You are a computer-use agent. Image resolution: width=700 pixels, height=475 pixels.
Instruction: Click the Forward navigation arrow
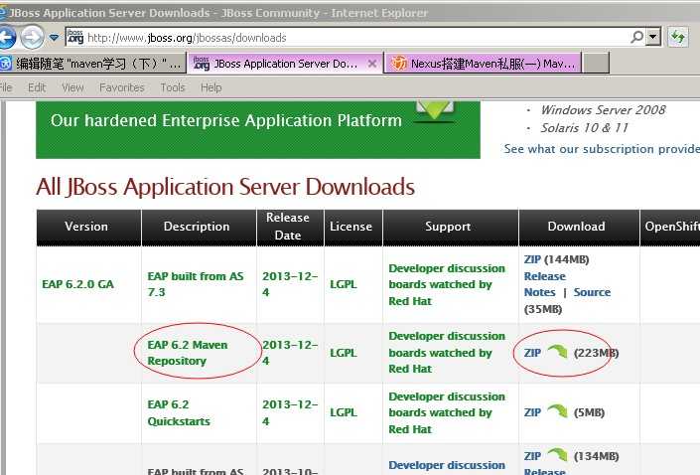point(32,38)
